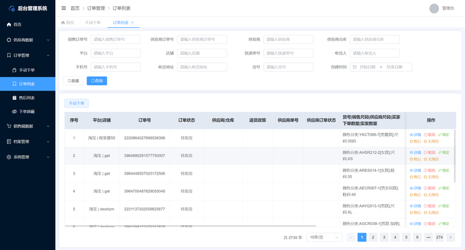Image resolution: width=465 pixels, height=250 pixels.
Task: Open 详情 in AAYQ513-1 order row
Action: click(415, 206)
